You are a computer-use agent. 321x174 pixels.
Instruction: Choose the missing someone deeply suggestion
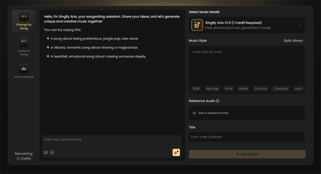click(x=112, y=56)
